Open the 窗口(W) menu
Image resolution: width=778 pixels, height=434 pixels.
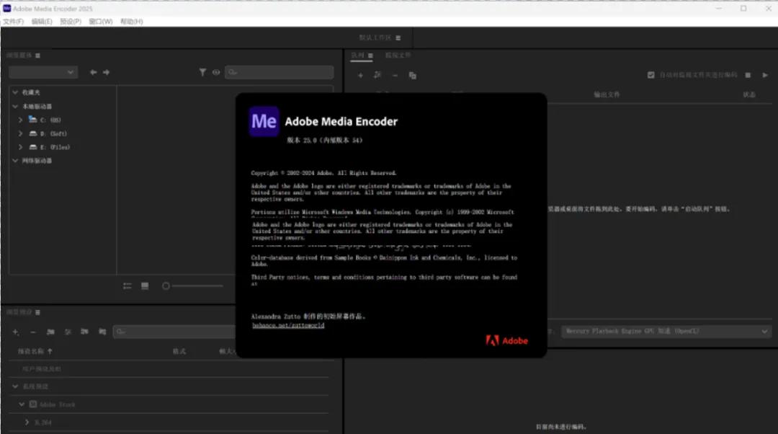(x=101, y=22)
